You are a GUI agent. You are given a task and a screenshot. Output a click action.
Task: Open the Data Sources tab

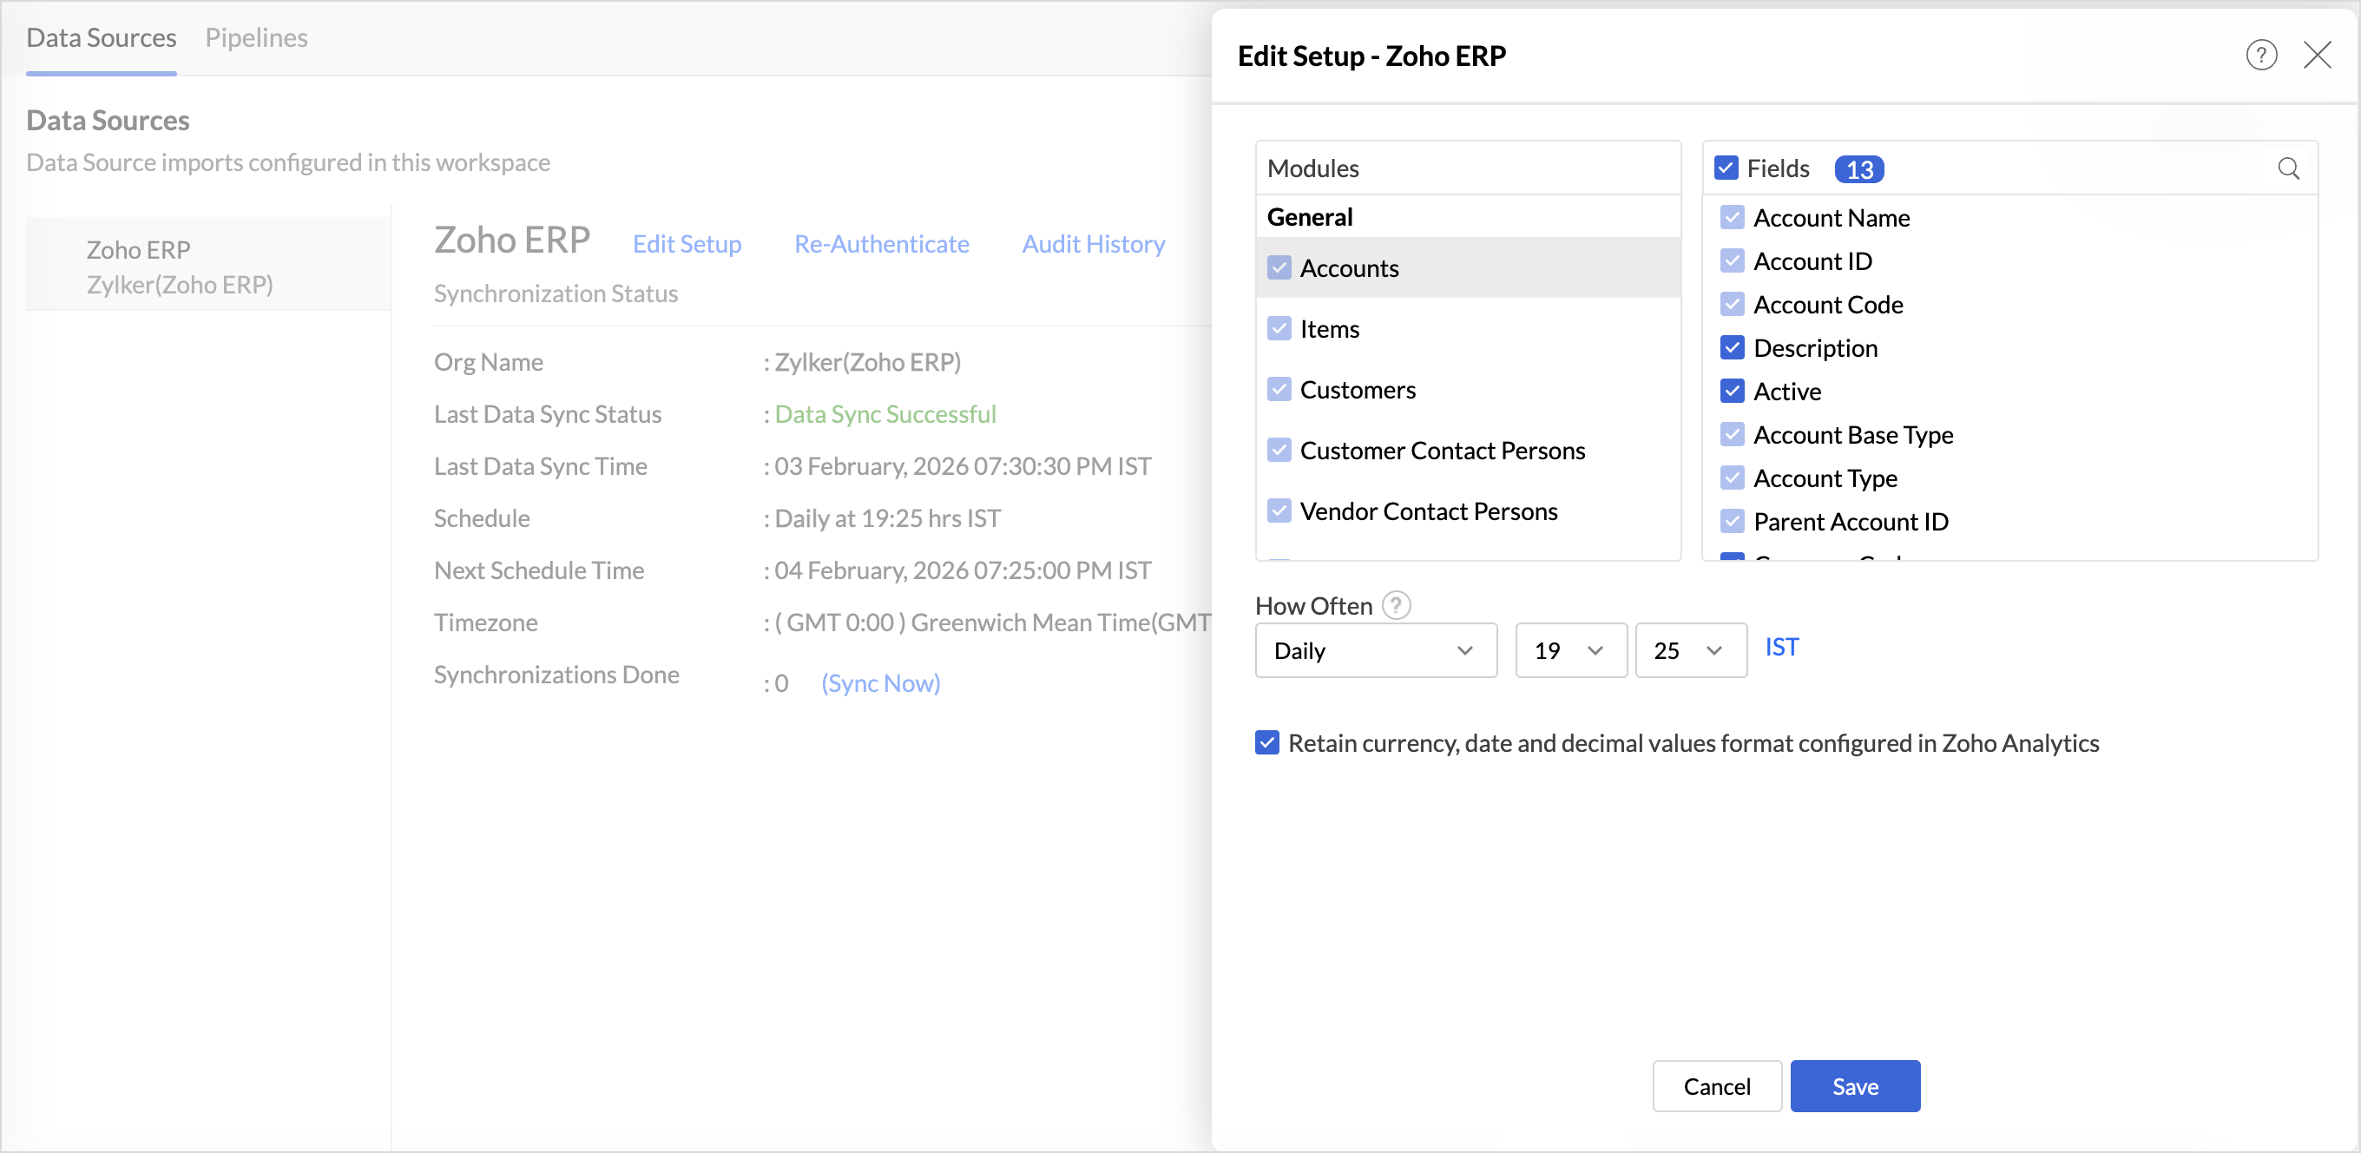click(101, 37)
